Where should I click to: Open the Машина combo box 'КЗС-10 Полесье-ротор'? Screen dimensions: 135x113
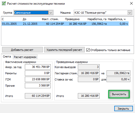point(103,13)
